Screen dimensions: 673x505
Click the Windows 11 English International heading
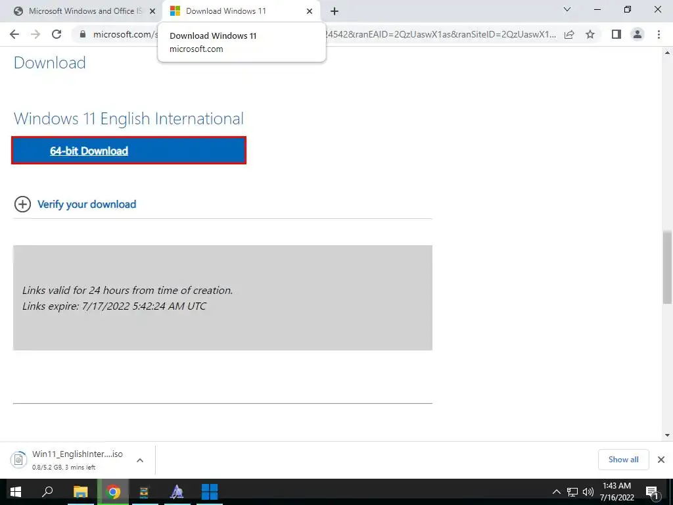pos(129,118)
